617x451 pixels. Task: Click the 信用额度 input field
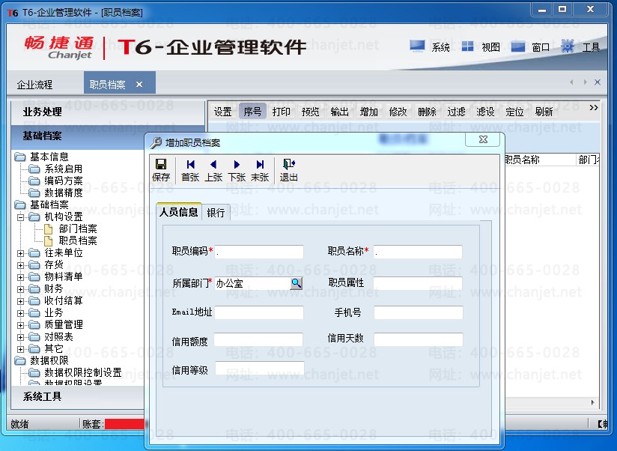click(258, 339)
